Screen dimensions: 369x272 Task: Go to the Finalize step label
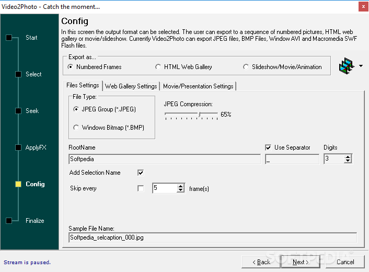point(35,221)
